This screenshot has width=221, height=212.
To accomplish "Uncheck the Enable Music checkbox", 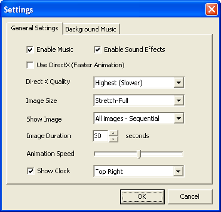I will (30, 50).
